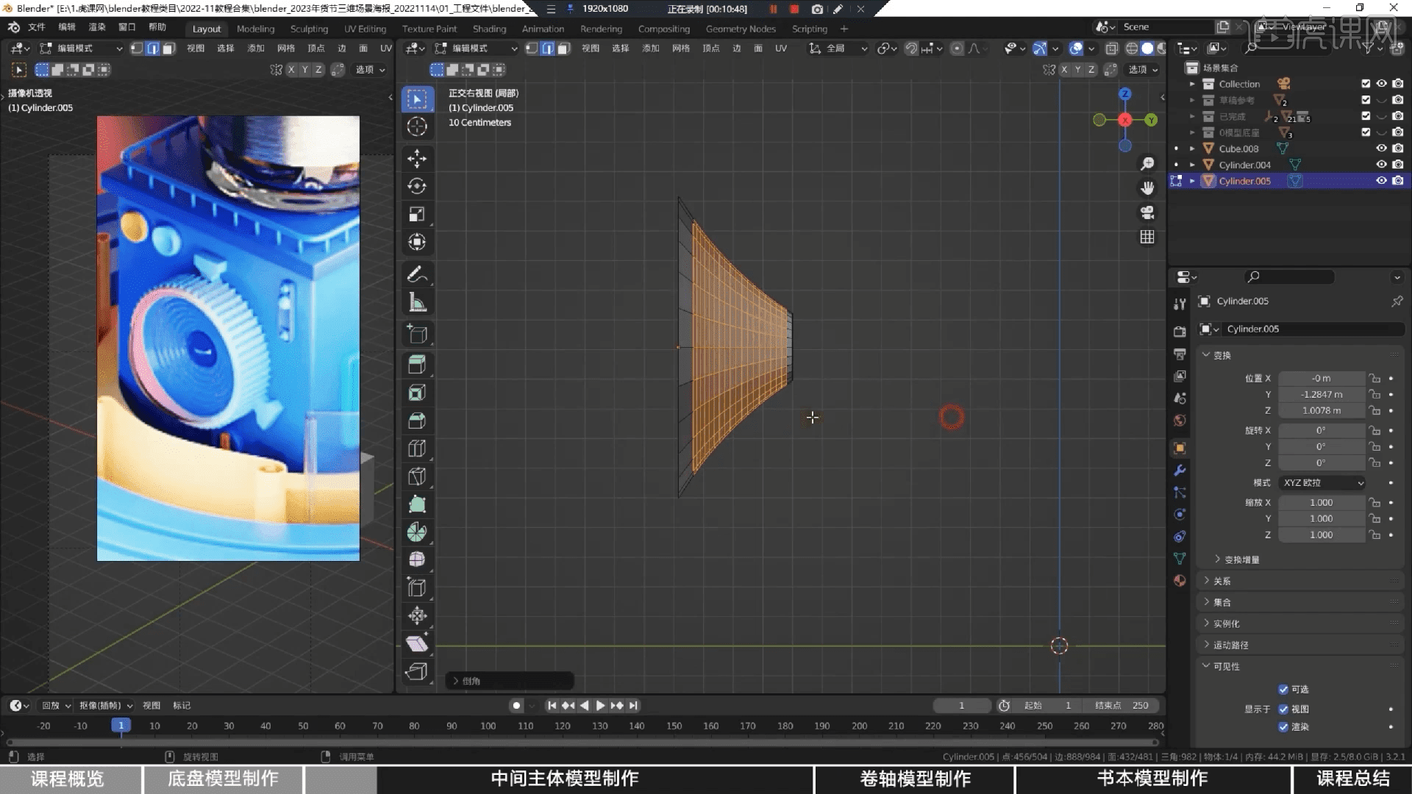Open the XYZ 欧拉 rotation mode dropdown
1412x794 pixels.
click(x=1322, y=483)
